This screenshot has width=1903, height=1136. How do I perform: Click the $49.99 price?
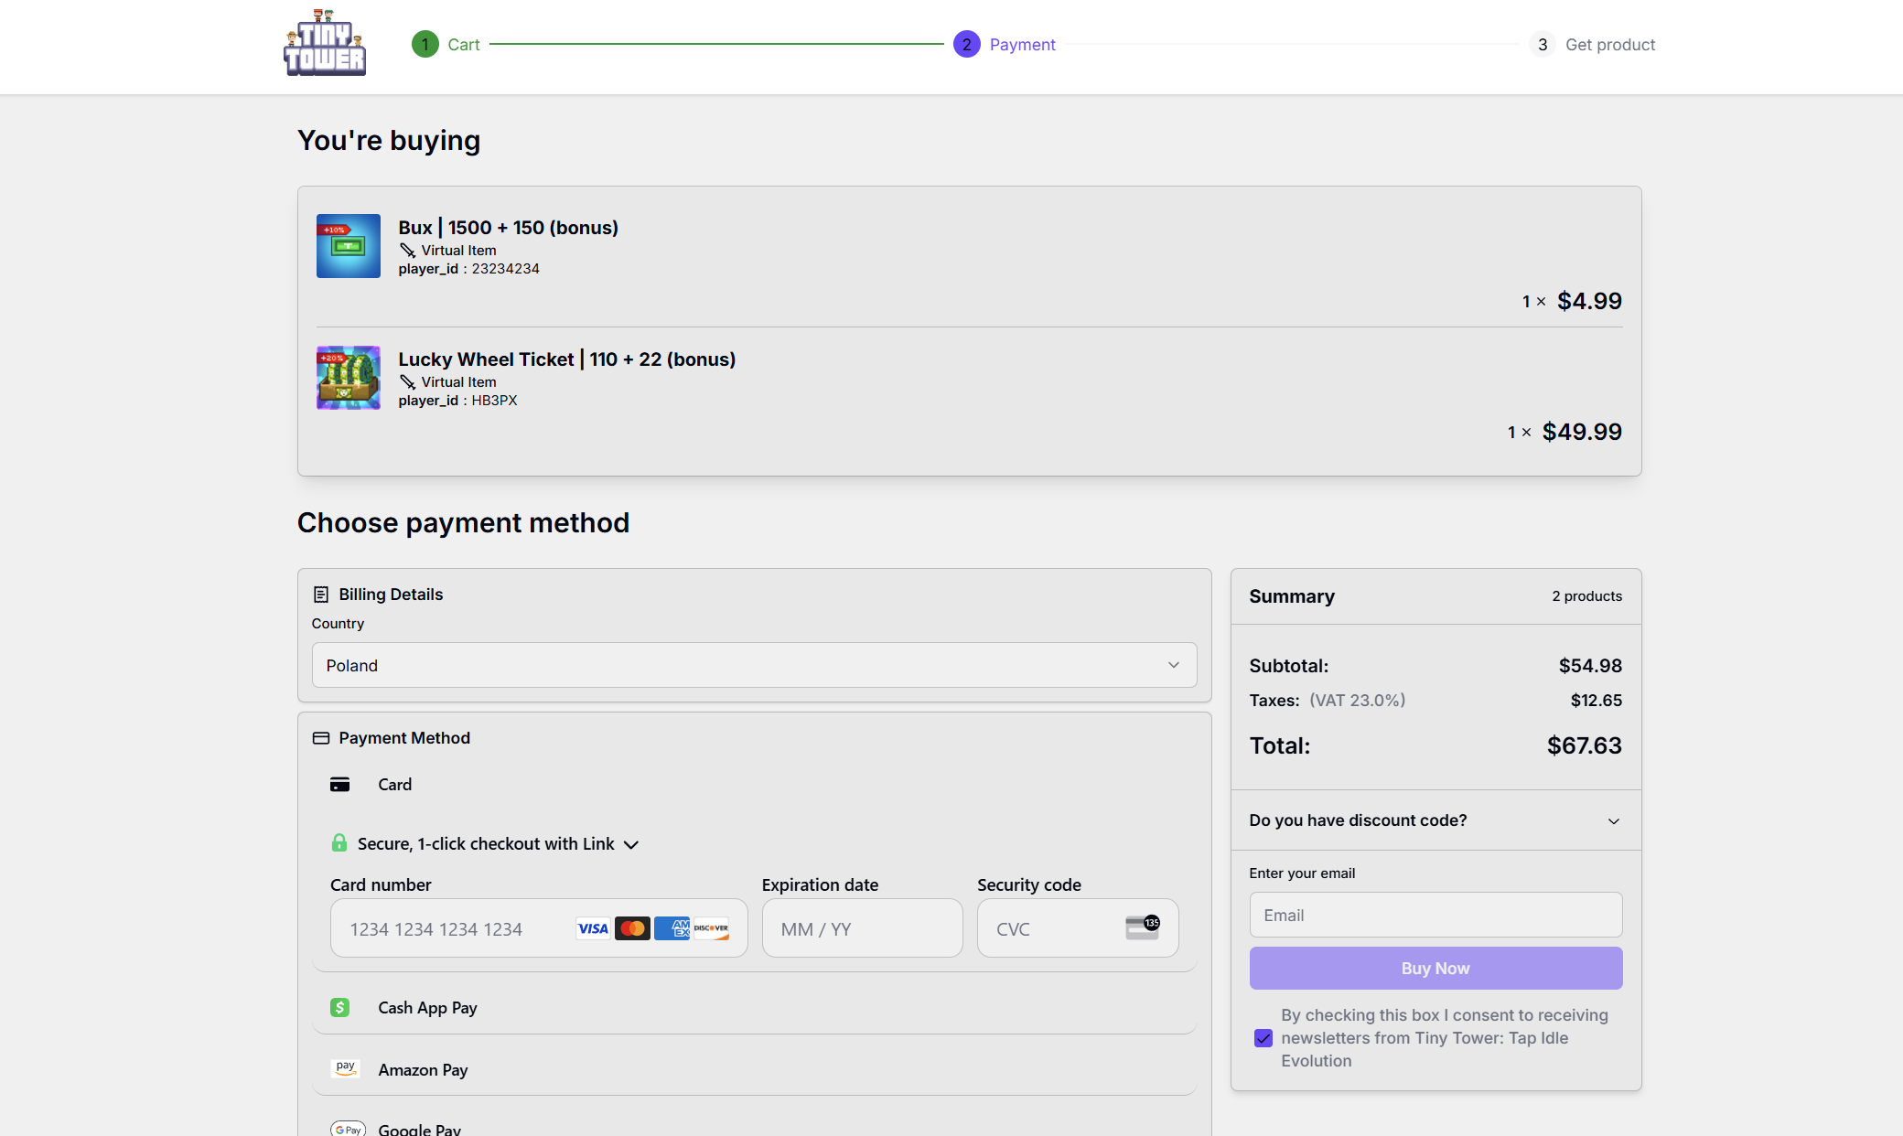pos(1582,432)
